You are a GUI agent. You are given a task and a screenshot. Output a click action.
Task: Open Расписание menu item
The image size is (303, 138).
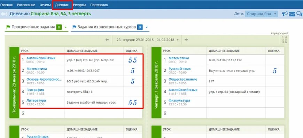(x=26, y=5)
